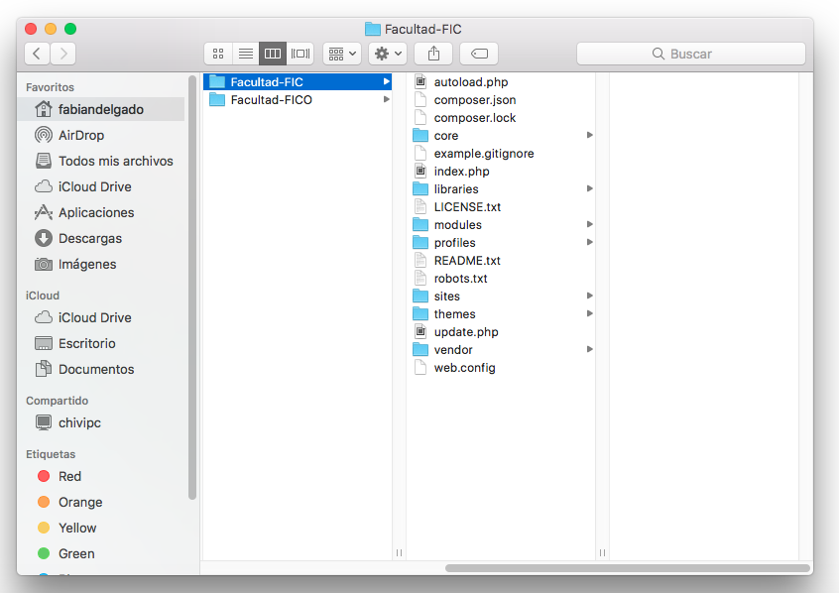Image resolution: width=839 pixels, height=593 pixels.
Task: Click the Edit Tags toolbar icon
Action: (479, 54)
